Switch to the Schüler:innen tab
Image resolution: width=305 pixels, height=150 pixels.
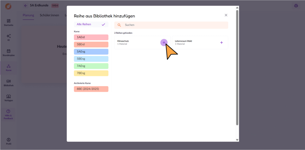point(49,15)
